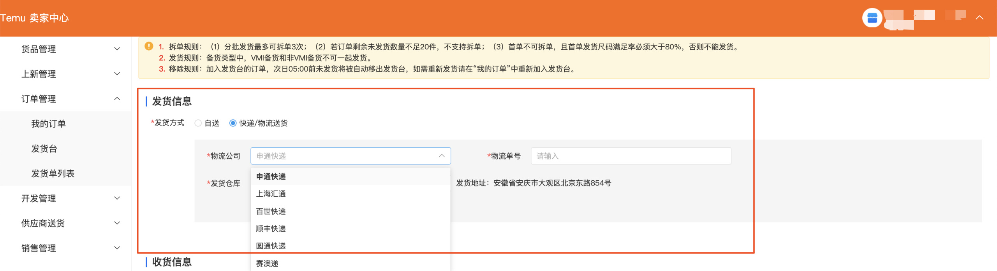997x271 pixels.
Task: Click the orange warning notice icon
Action: [x=149, y=46]
